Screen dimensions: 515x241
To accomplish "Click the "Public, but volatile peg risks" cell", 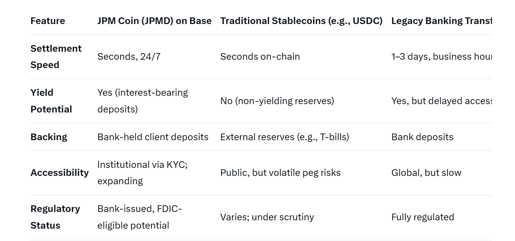I will click(280, 173).
